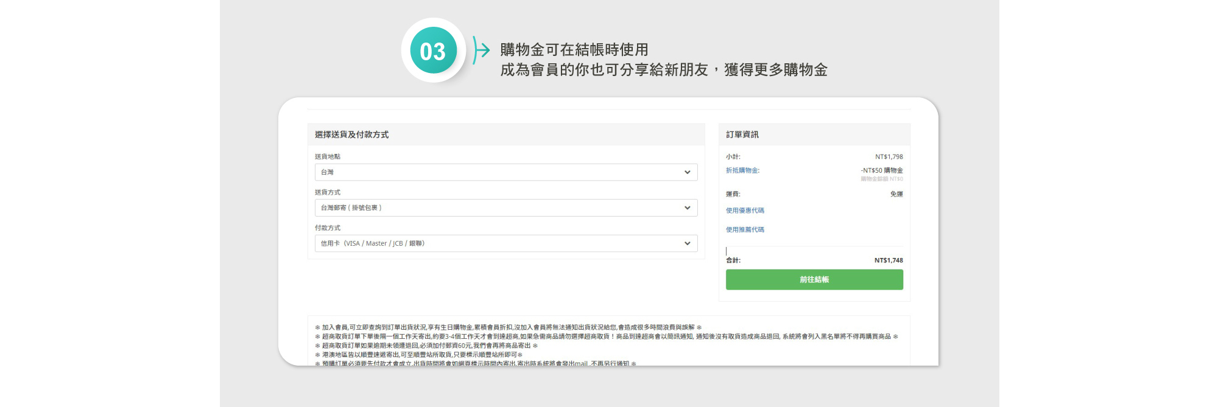
Task: Click the -NT$50 購物金 discount value
Action: [x=881, y=170]
